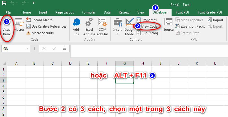Screen dimensions: 228x117
Task: Switch to the Insert ribbon tab
Action: click(x=43, y=12)
